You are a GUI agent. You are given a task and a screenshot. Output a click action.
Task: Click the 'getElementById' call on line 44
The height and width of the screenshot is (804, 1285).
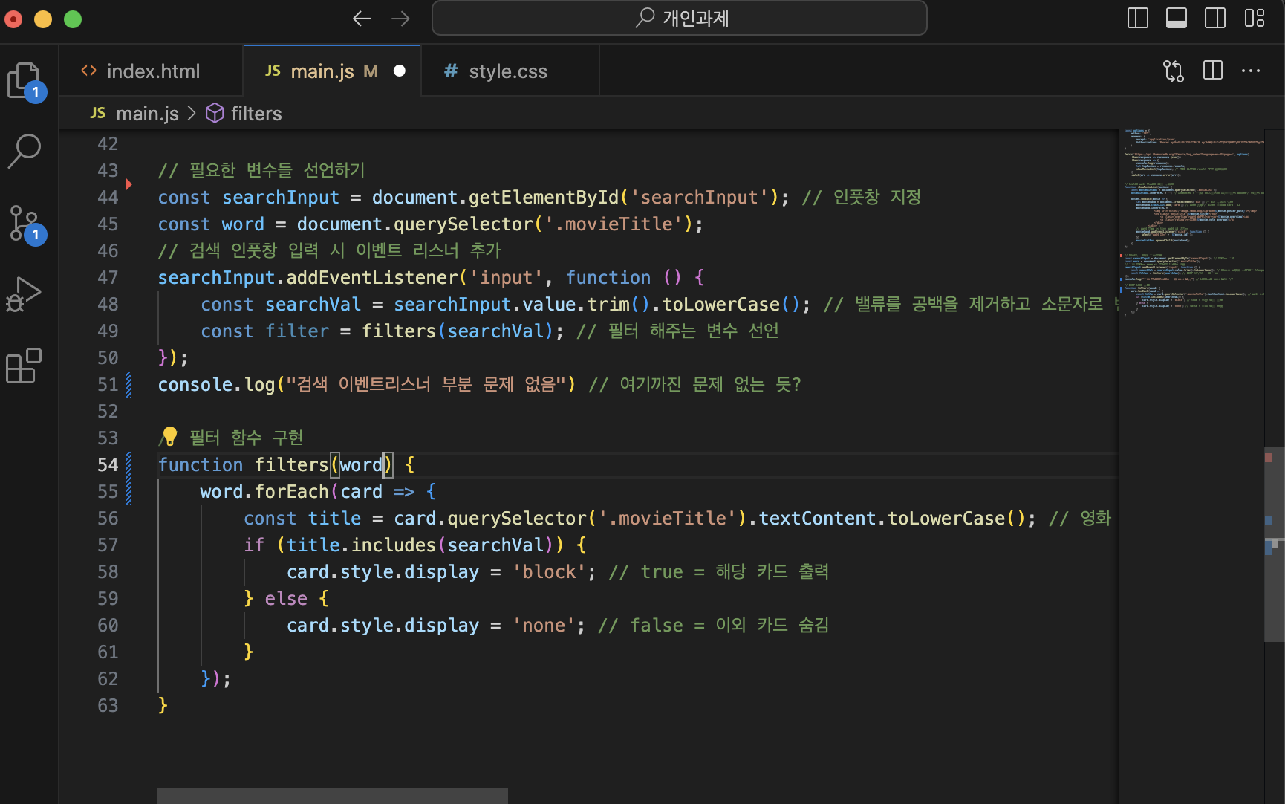point(543,198)
